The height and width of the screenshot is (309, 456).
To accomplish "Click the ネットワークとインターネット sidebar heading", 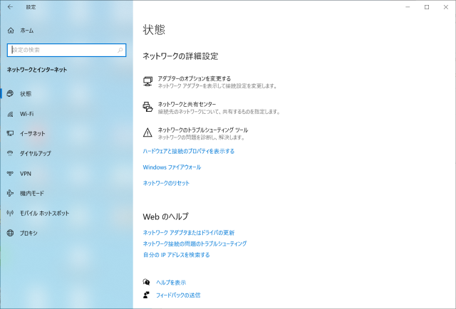I will click(x=37, y=70).
